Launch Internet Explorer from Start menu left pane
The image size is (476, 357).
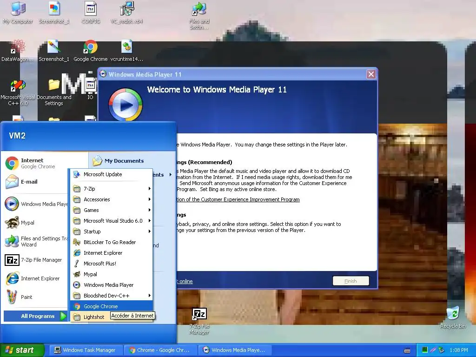click(x=36, y=278)
